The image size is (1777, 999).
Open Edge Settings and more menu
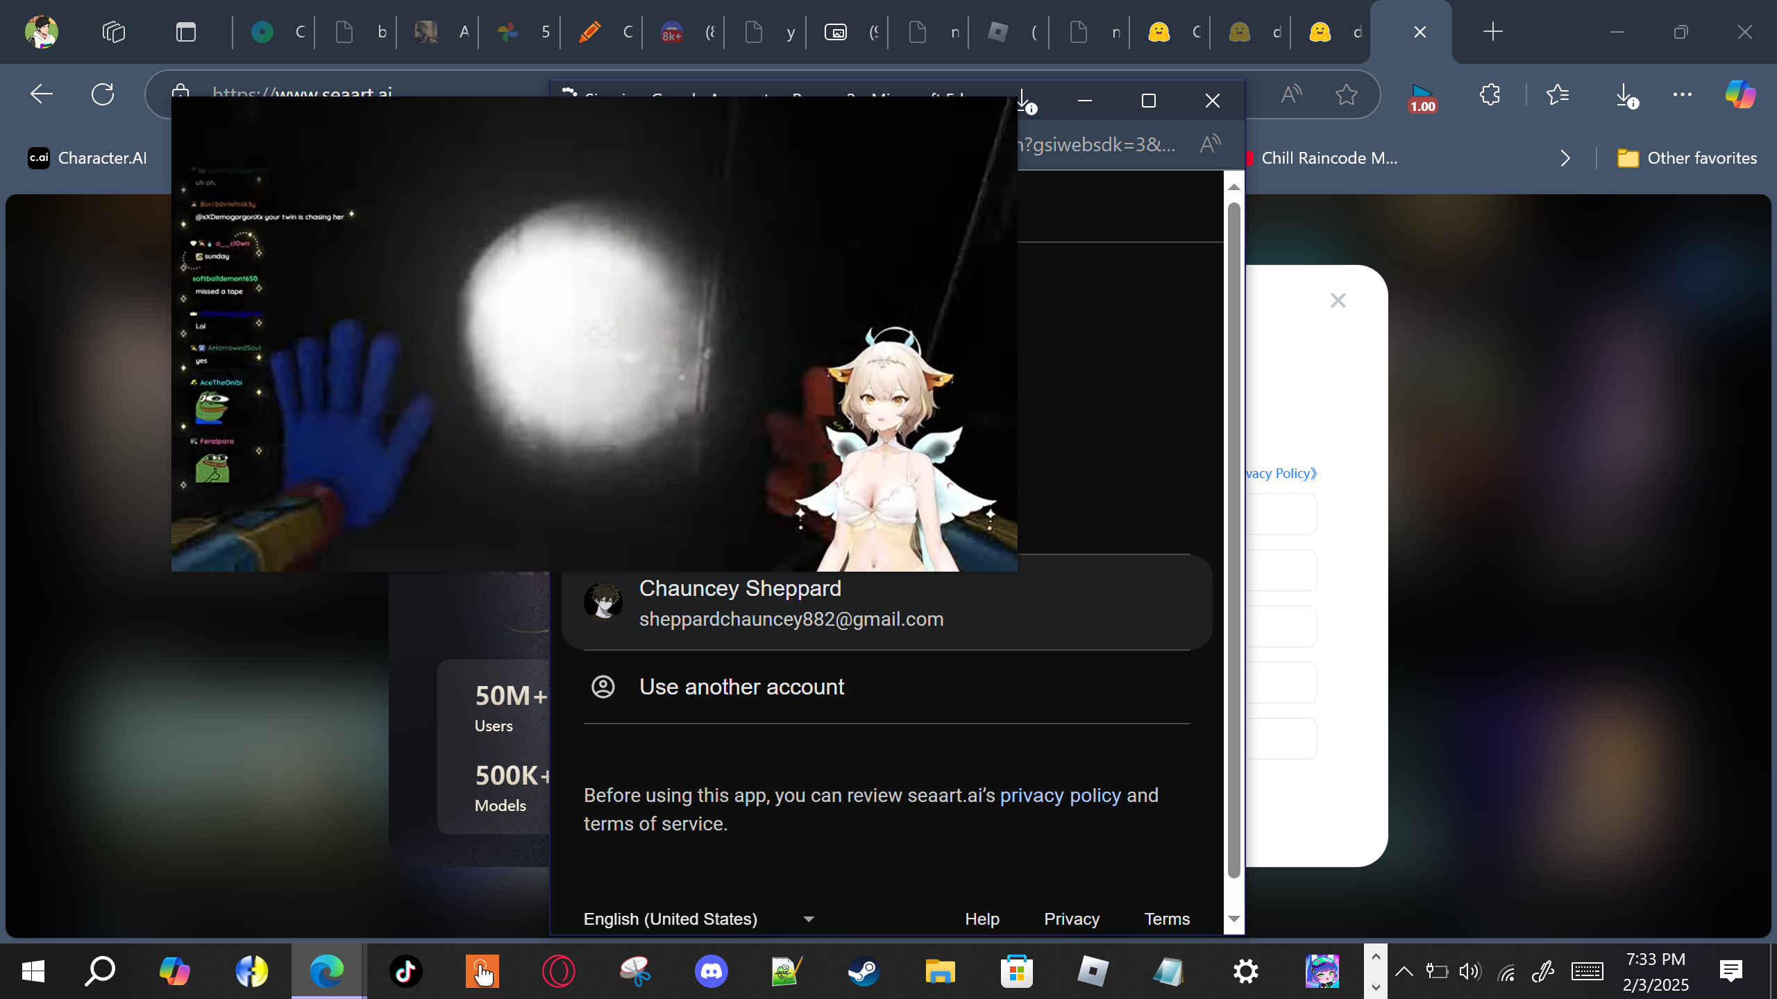tap(1683, 94)
